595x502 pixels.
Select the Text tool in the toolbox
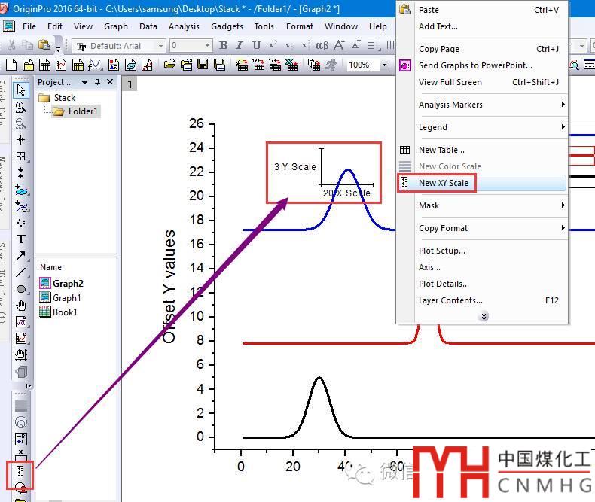coord(21,239)
